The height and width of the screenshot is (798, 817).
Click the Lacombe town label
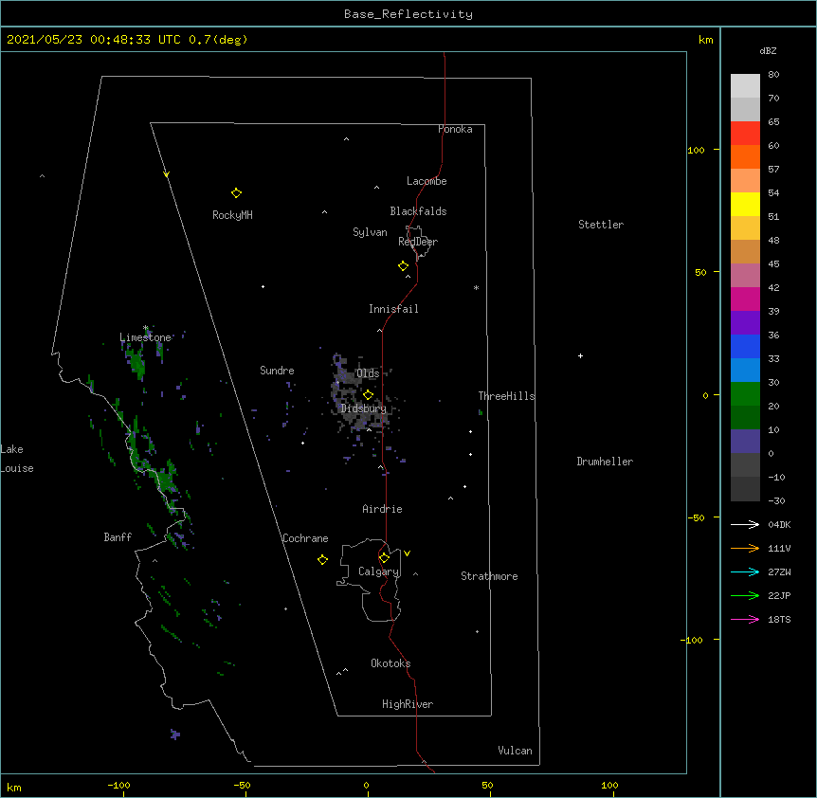(427, 181)
